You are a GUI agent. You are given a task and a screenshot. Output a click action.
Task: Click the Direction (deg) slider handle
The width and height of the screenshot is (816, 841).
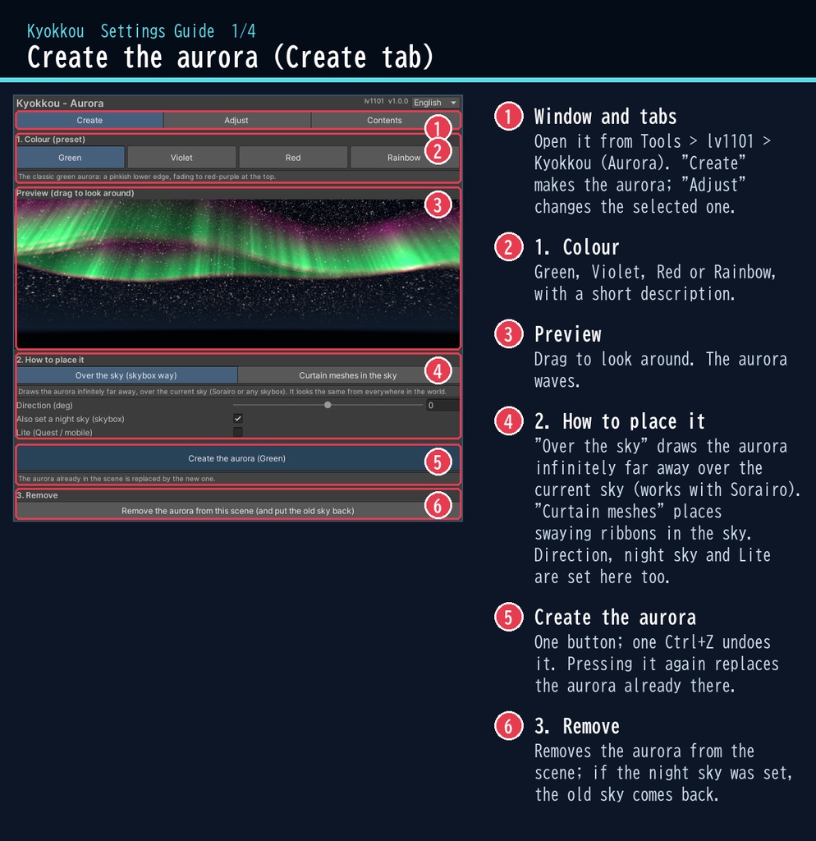[x=328, y=405]
